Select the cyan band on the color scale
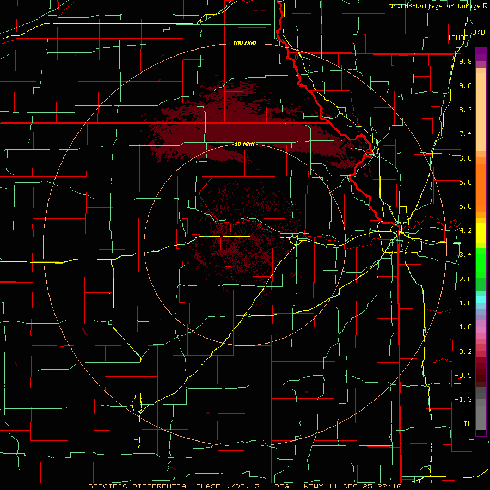The width and height of the screenshot is (490, 490). coord(481,299)
